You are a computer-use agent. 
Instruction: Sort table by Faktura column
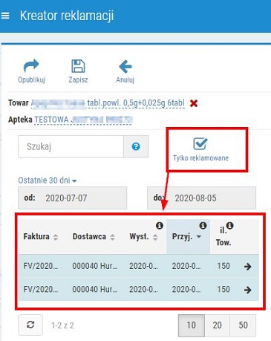point(41,237)
